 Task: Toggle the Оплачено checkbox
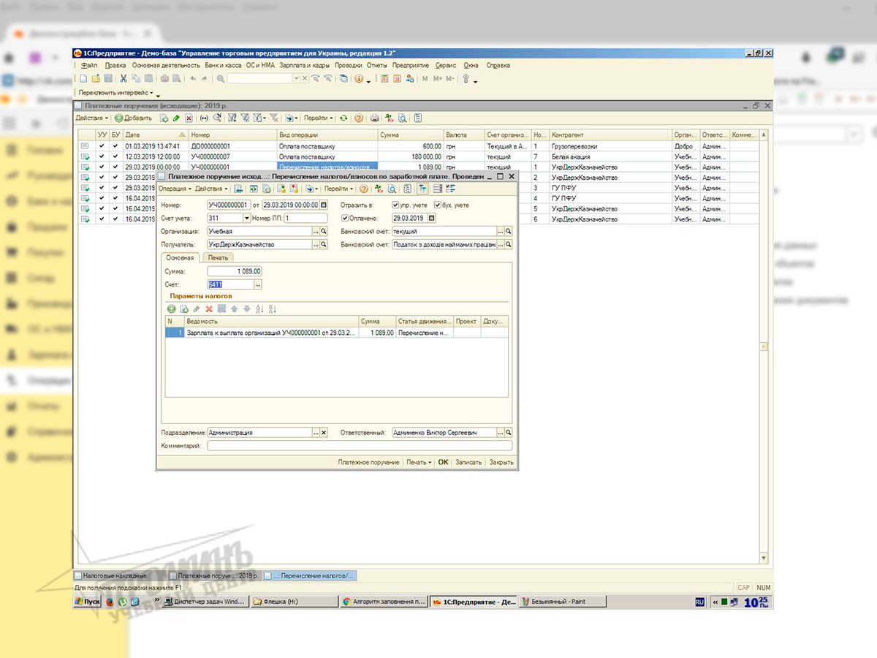click(345, 218)
